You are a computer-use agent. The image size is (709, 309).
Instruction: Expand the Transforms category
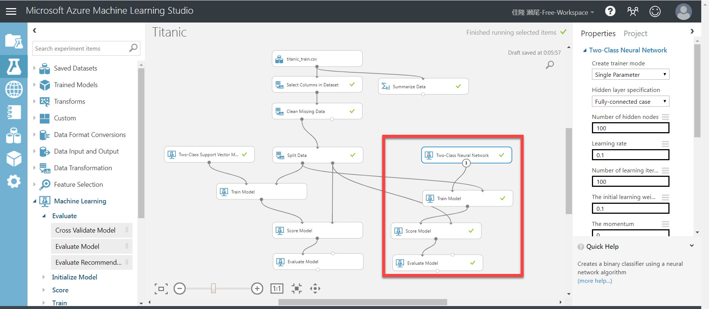34,101
